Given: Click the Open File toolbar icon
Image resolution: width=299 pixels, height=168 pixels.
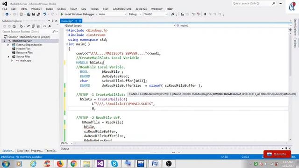Looking at the screenshot, I should click(x=28, y=14).
